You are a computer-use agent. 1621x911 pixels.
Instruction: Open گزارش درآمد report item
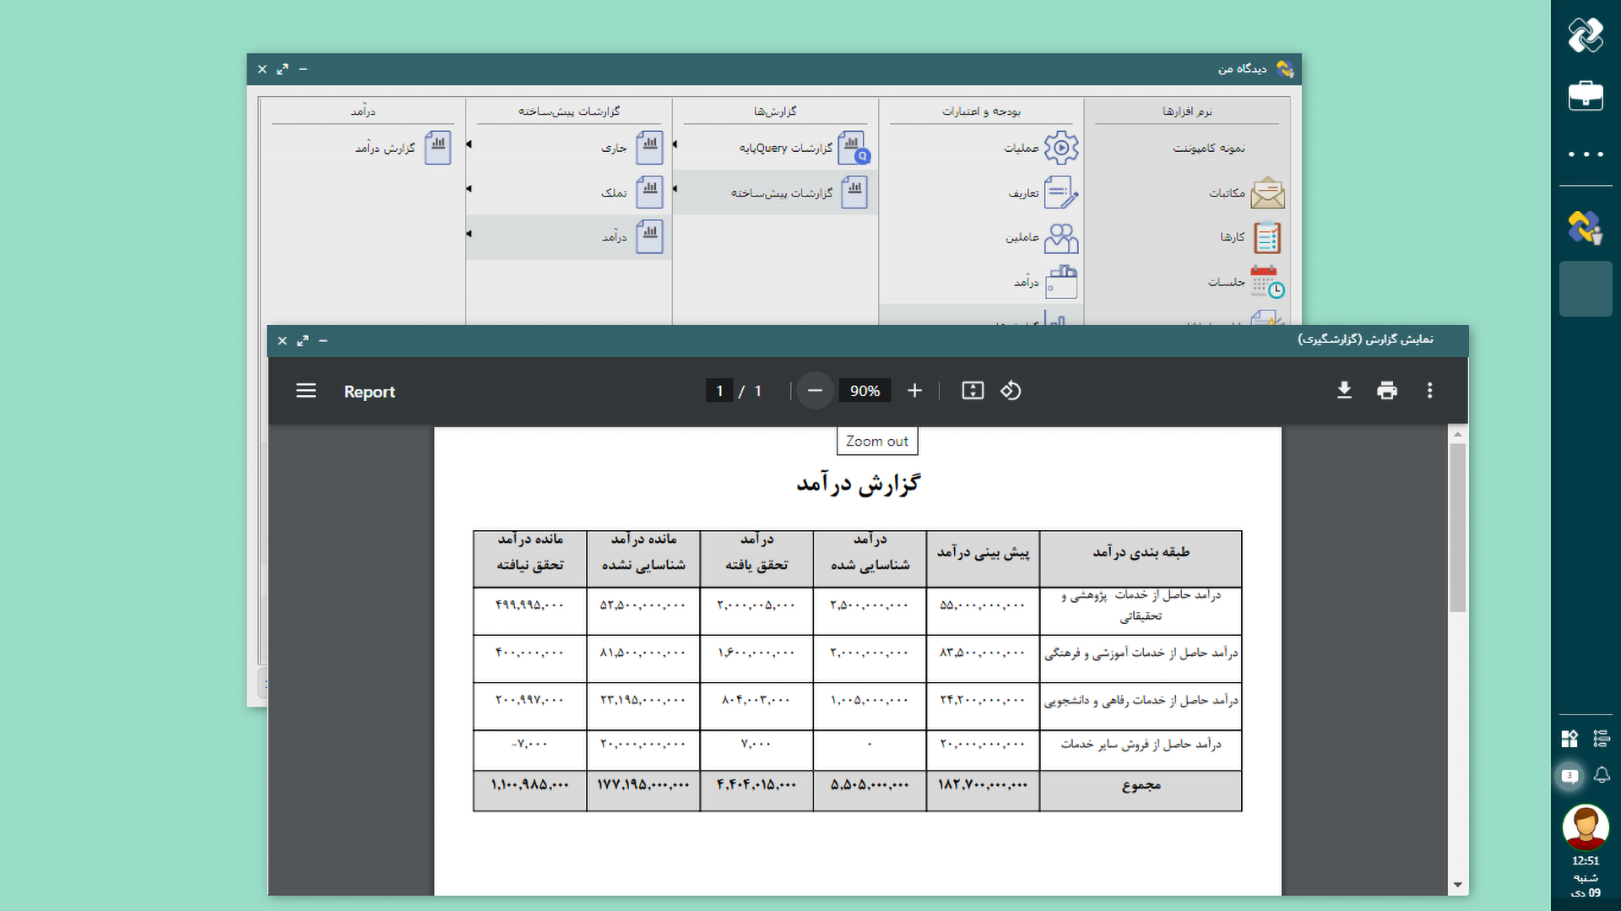[x=403, y=148]
